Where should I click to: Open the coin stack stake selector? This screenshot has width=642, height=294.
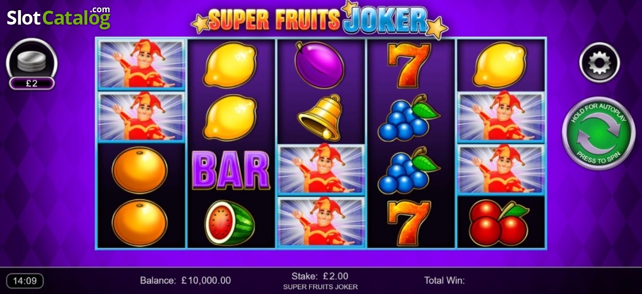click(32, 59)
